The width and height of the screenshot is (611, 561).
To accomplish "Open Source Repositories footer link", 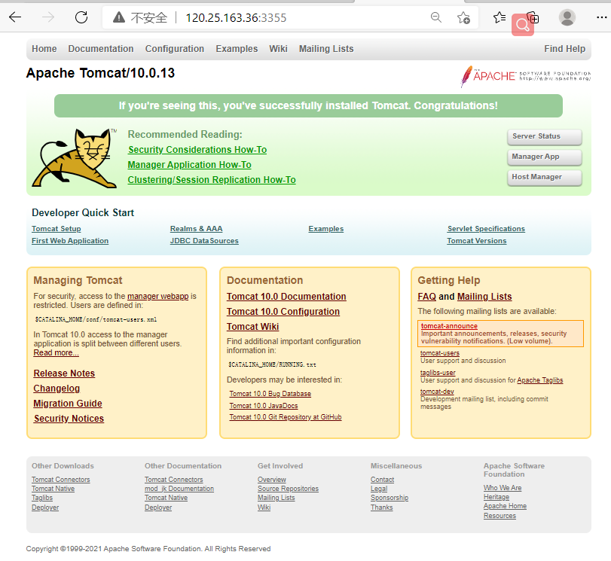I will click(288, 489).
